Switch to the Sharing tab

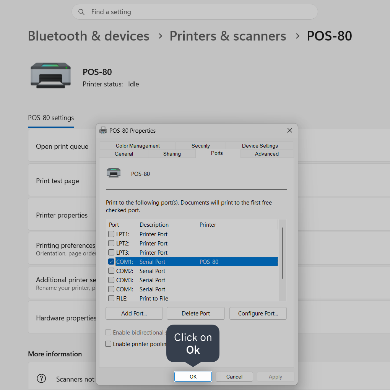pos(172,154)
